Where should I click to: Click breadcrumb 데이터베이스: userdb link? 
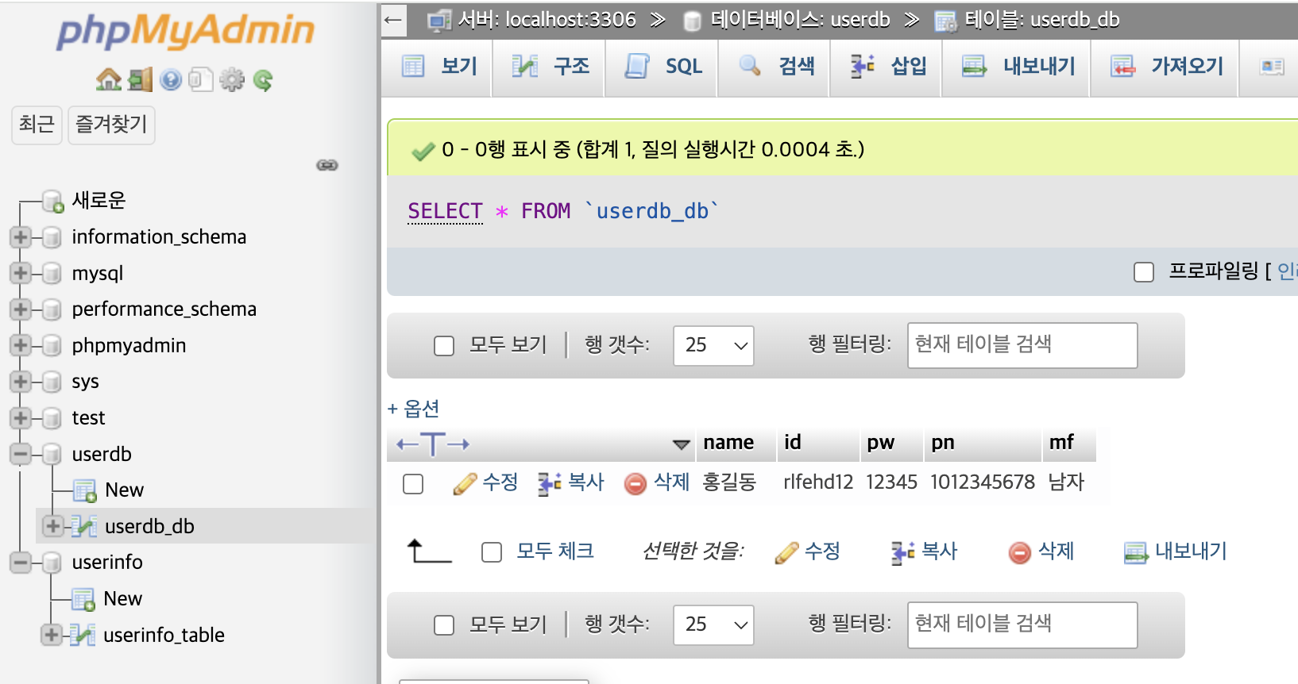(800, 20)
